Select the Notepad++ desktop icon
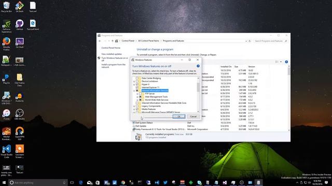This screenshot has height=186, width=332. point(6,61)
